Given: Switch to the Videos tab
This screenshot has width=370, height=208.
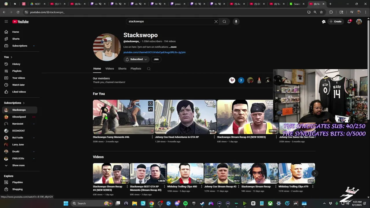Looking at the screenshot, I should 110,69.
